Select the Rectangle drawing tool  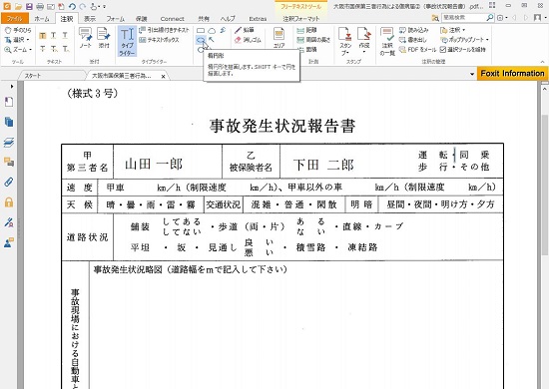tap(201, 31)
